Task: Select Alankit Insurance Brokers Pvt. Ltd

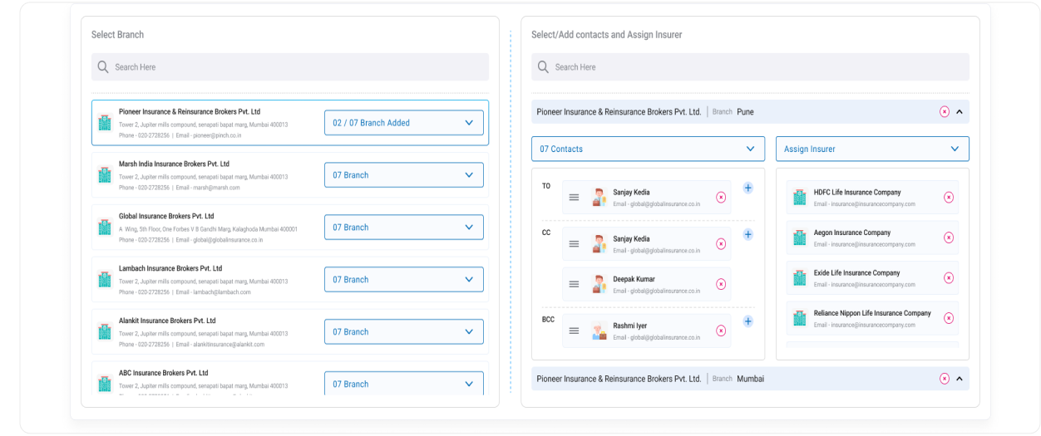Action: pos(290,332)
